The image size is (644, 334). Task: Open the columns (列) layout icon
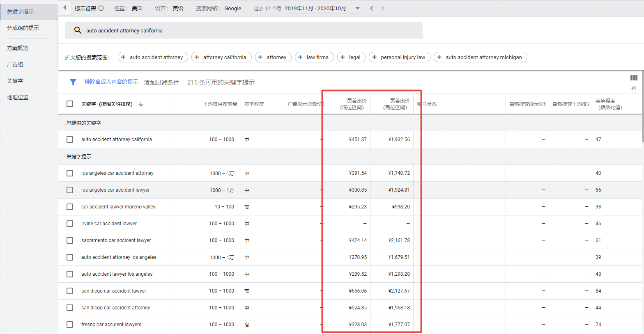click(634, 78)
